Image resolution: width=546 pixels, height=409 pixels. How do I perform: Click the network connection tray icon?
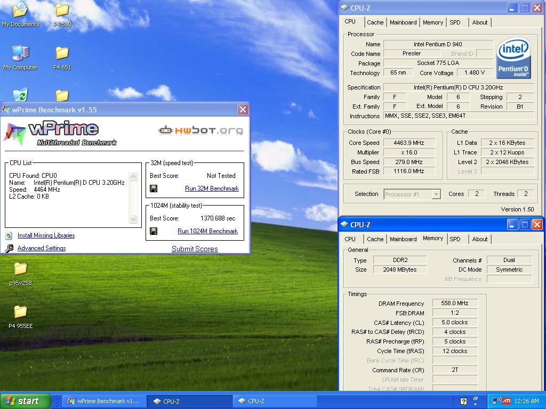496,401
